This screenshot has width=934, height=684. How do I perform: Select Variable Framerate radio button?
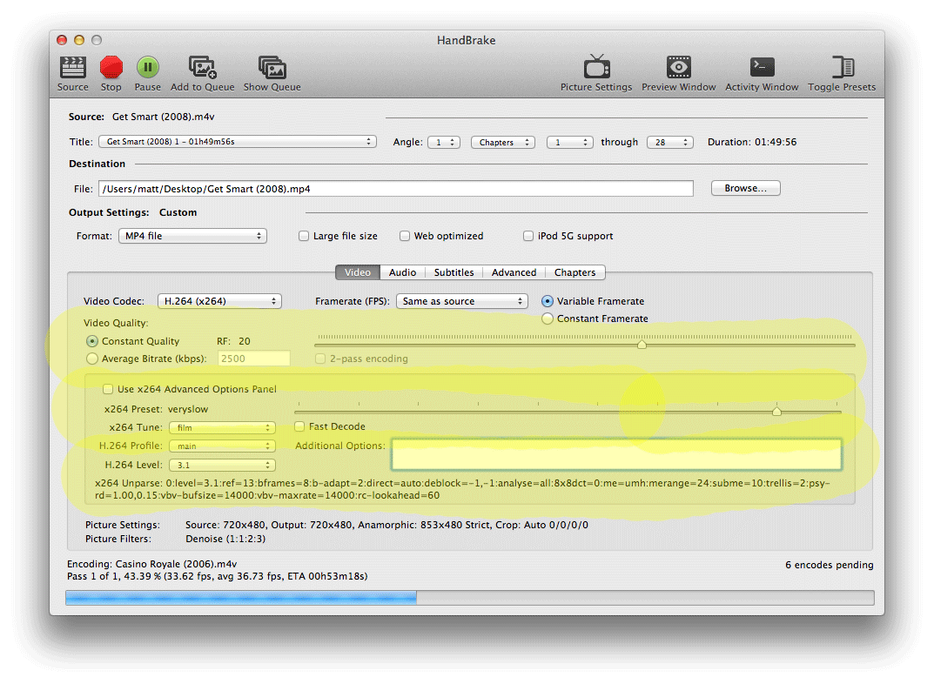[547, 301]
